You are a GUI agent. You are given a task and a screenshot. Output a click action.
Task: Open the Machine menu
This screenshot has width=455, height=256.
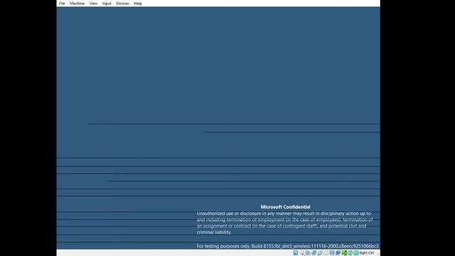point(77,4)
